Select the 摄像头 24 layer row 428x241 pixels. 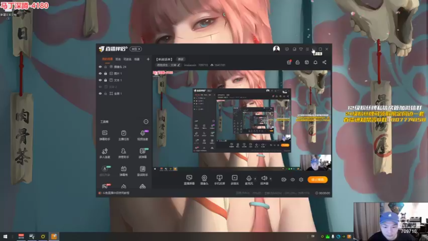[124, 66]
